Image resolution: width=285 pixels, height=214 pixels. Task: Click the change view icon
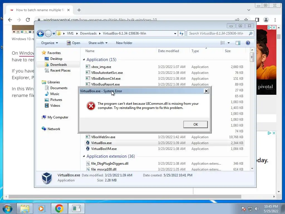[222, 43]
